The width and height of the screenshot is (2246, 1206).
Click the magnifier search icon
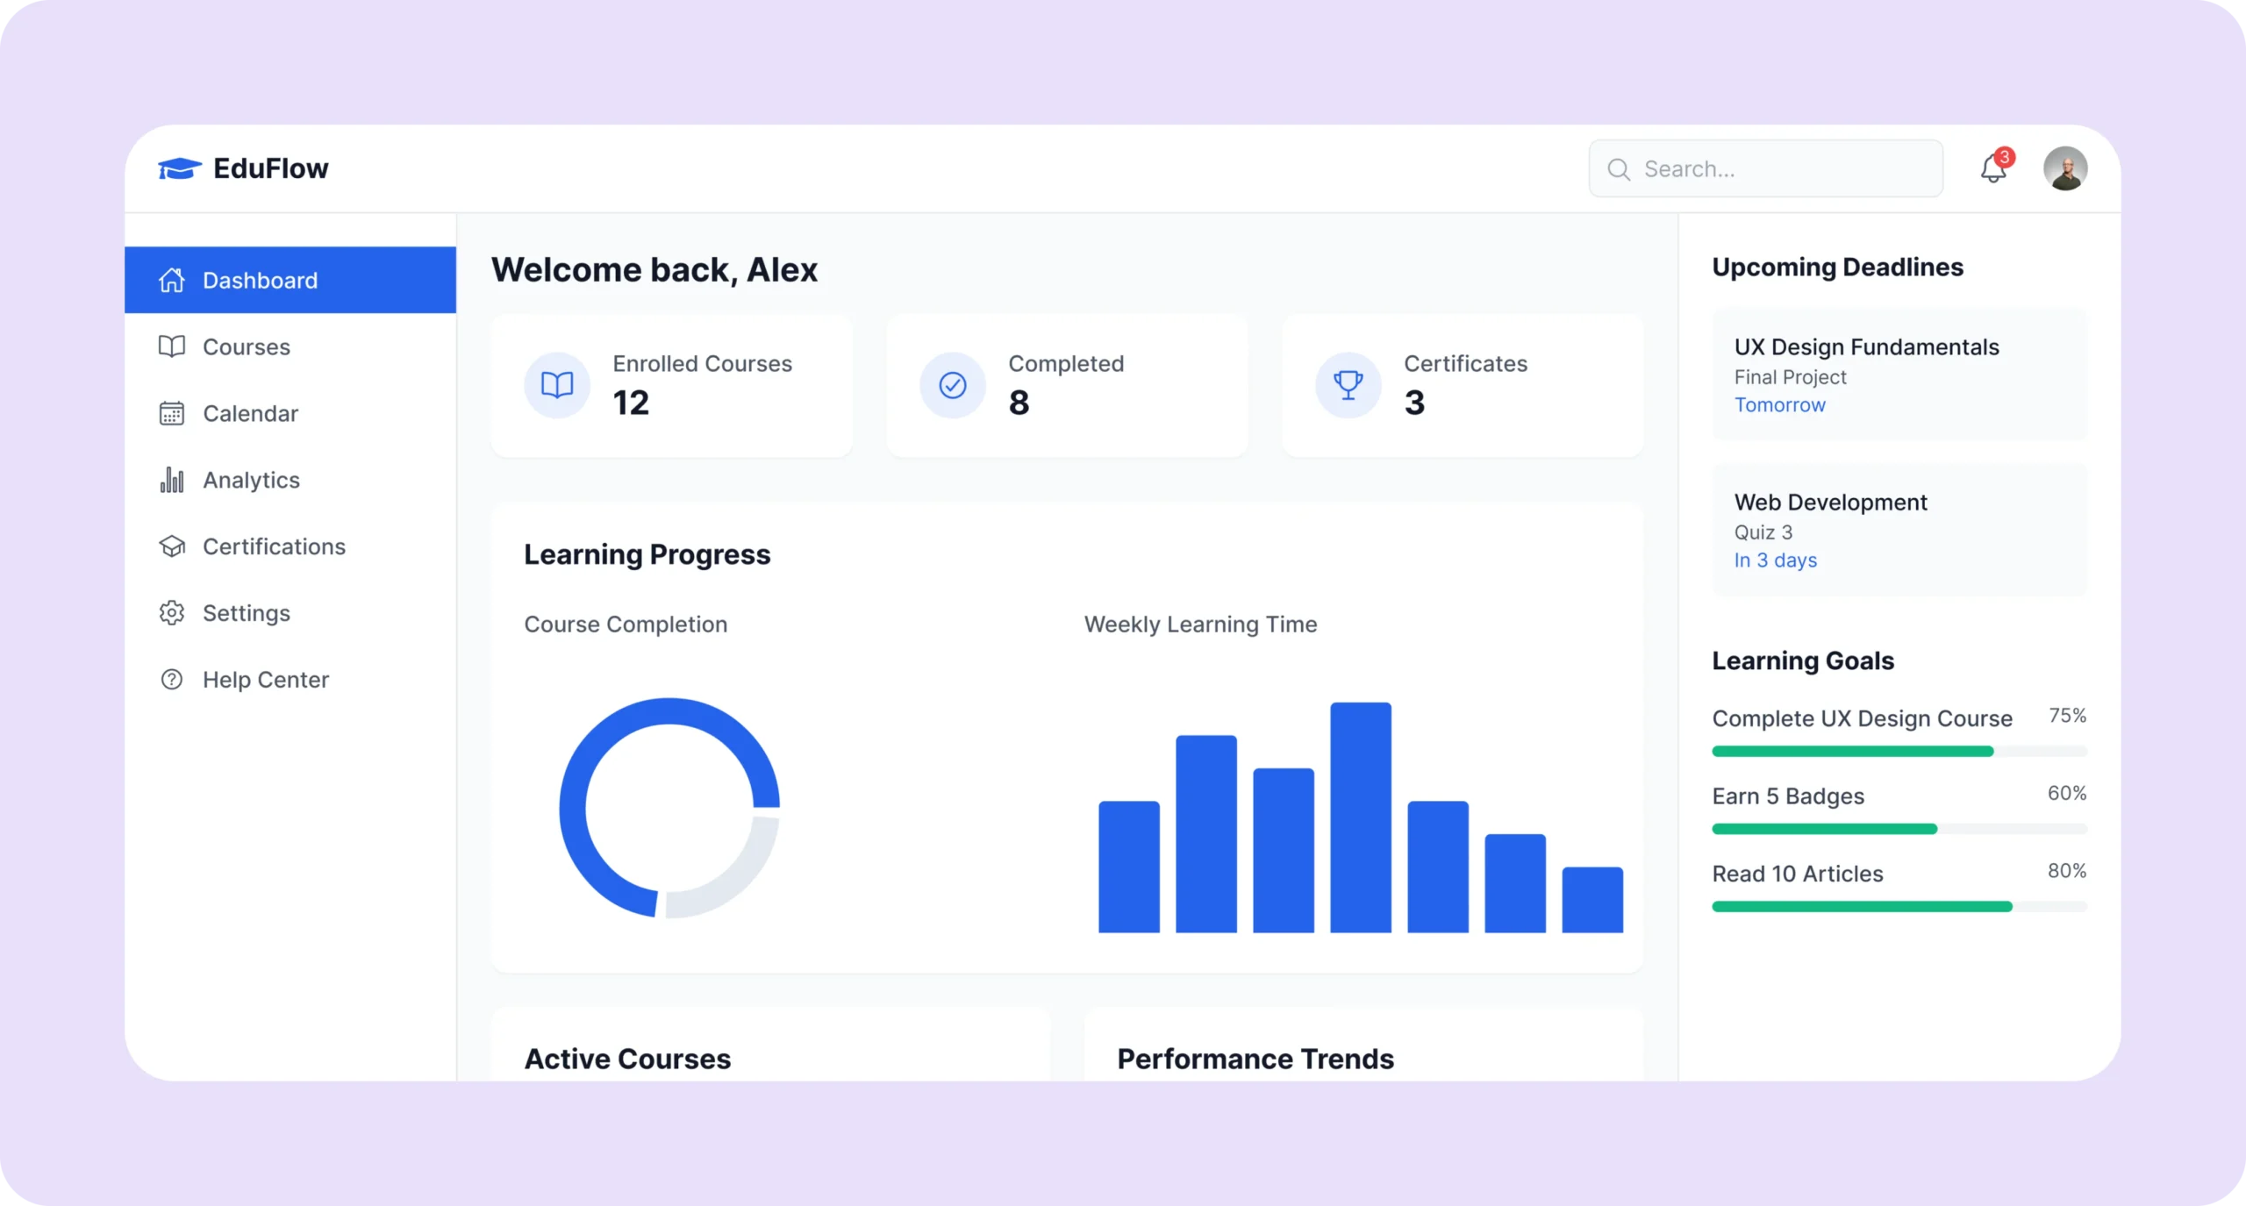(1619, 169)
